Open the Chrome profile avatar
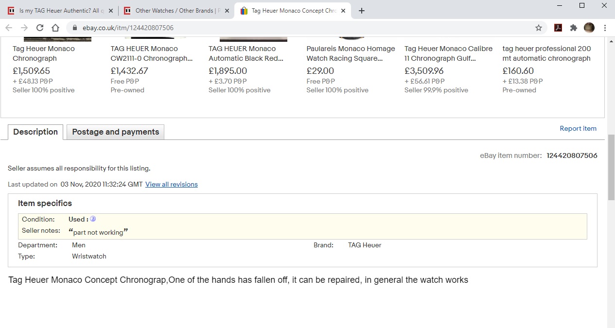615x328 pixels. pos(589,28)
